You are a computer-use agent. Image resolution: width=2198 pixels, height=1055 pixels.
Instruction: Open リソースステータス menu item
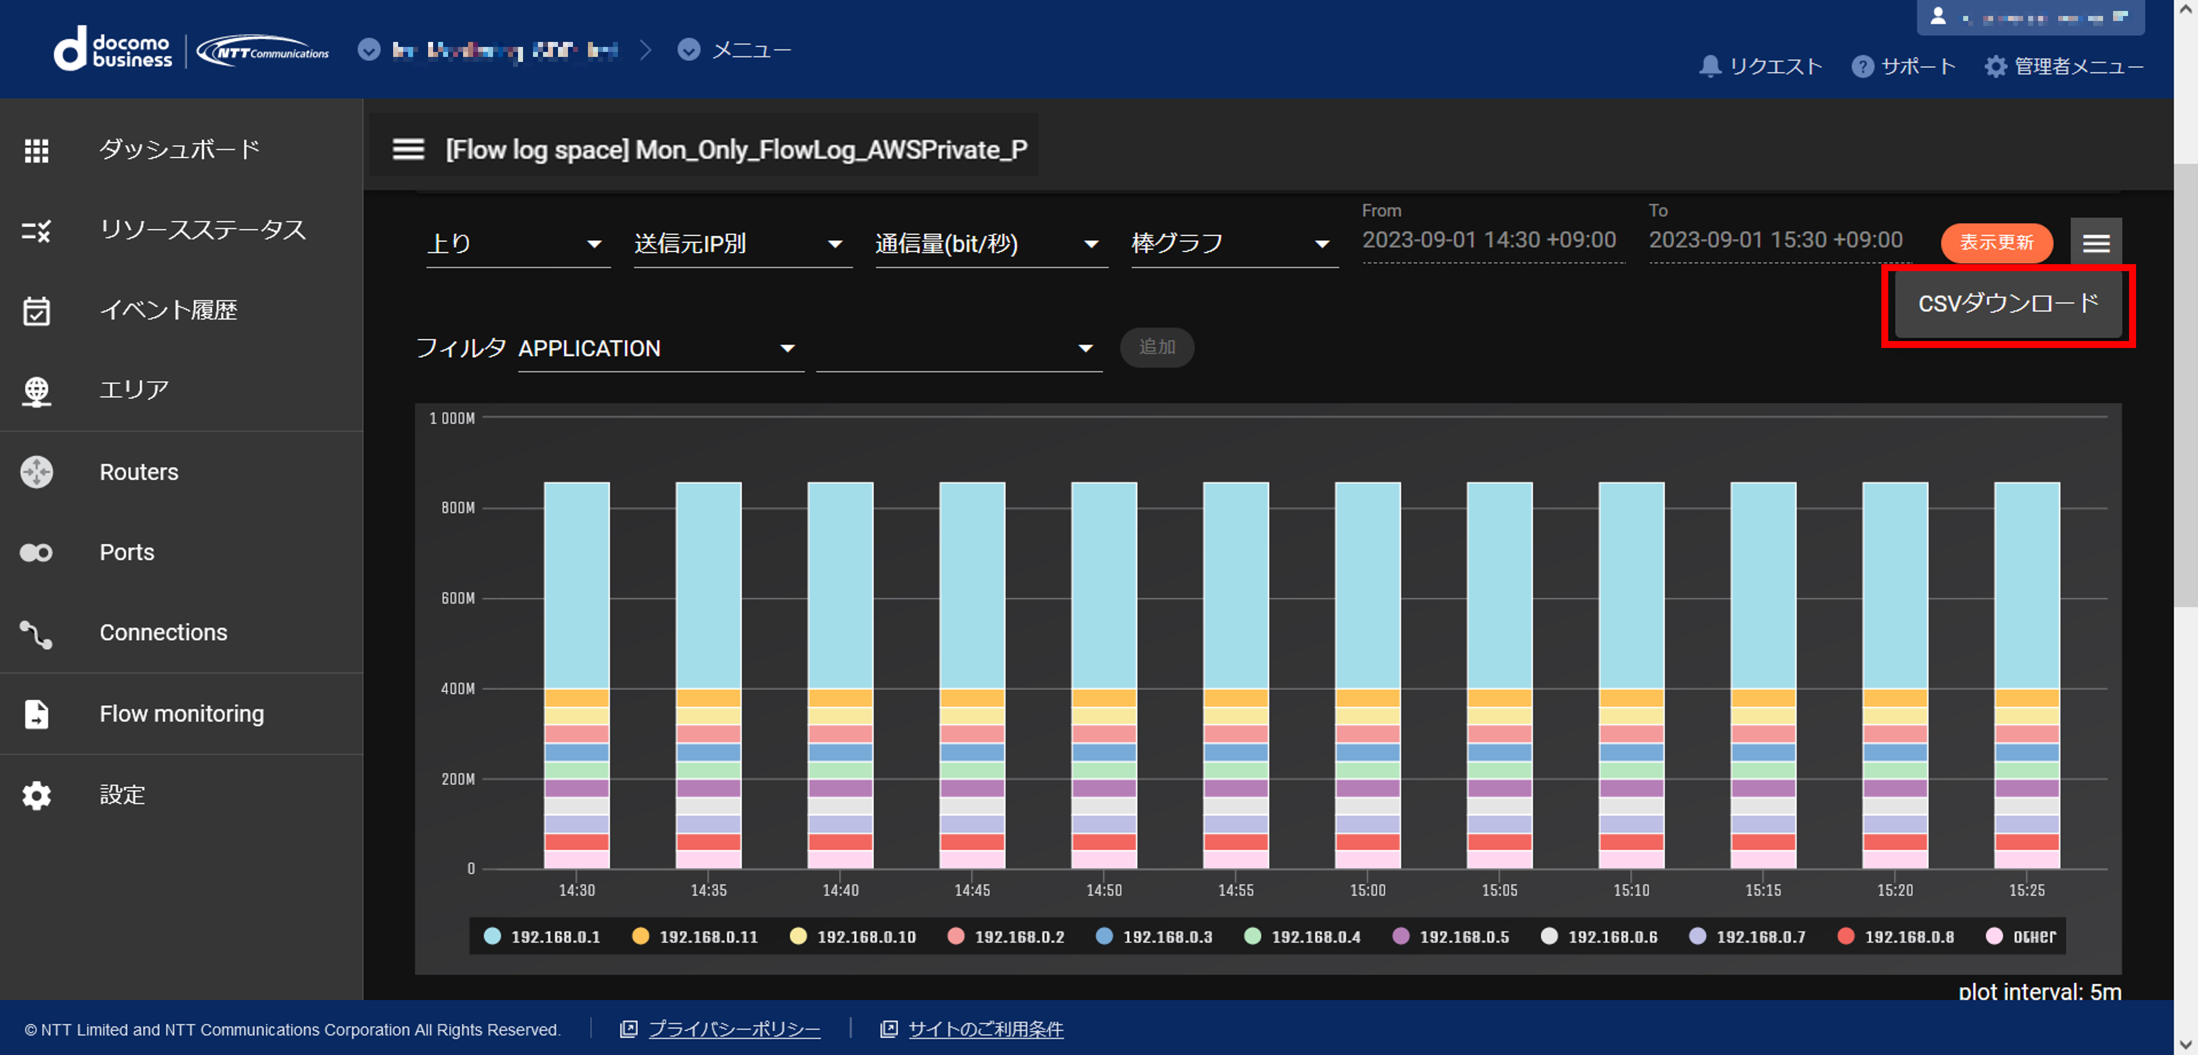coord(203,230)
